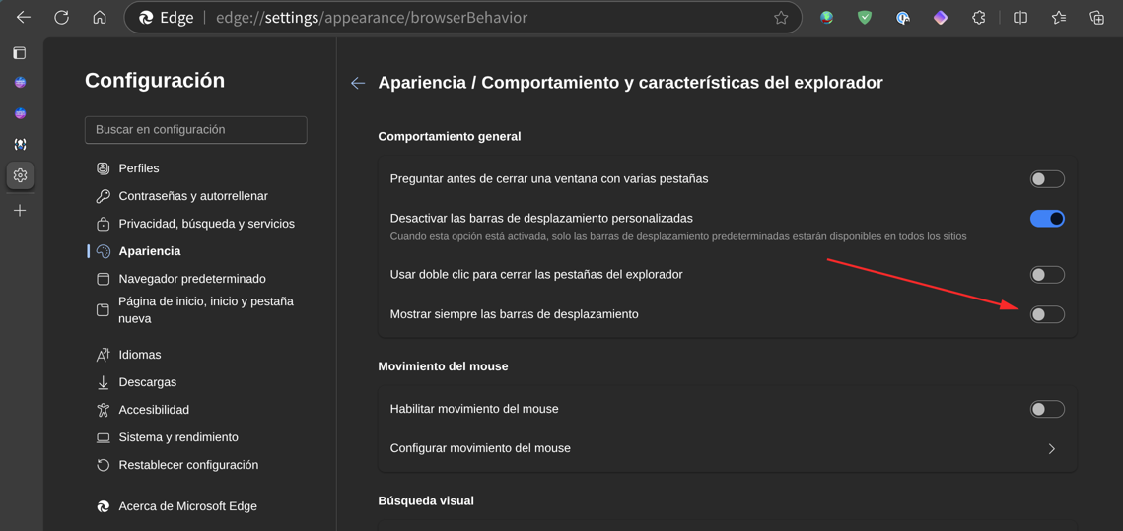Click the browser back arrow icon
The width and height of the screenshot is (1123, 531).
click(23, 17)
